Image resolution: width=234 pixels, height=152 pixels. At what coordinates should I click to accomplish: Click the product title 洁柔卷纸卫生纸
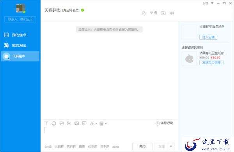pos(213,53)
